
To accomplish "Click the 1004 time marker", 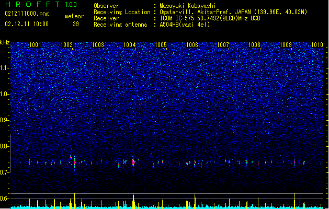I will click(130, 45).
